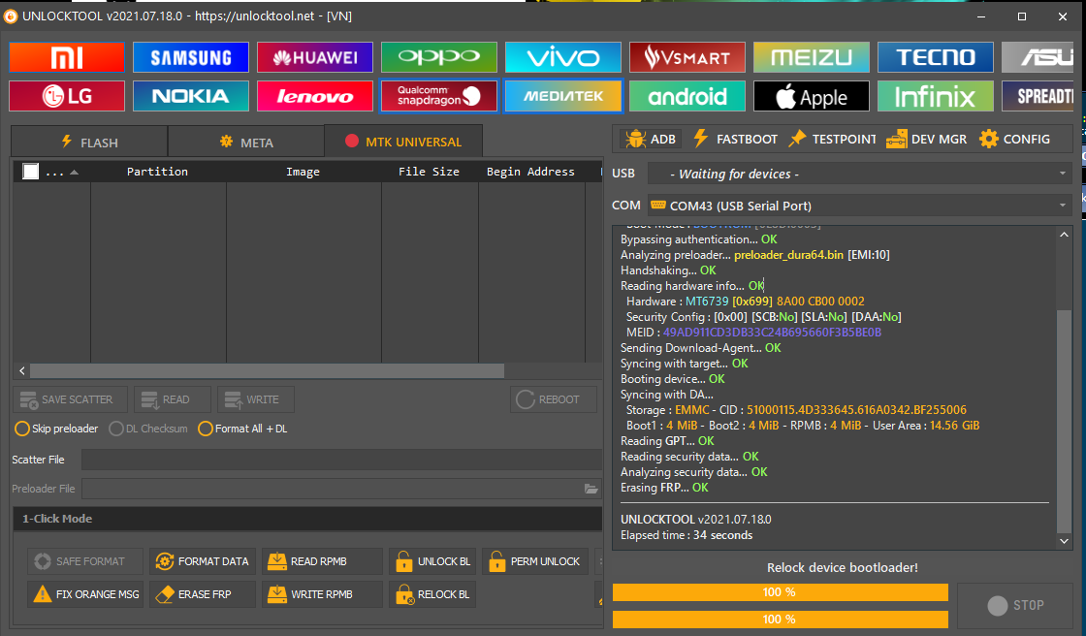Click PERM UNLOCK button
Screen dimensions: 1086x636
click(x=535, y=561)
